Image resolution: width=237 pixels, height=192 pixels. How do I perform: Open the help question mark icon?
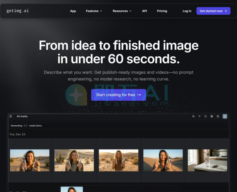point(218,116)
